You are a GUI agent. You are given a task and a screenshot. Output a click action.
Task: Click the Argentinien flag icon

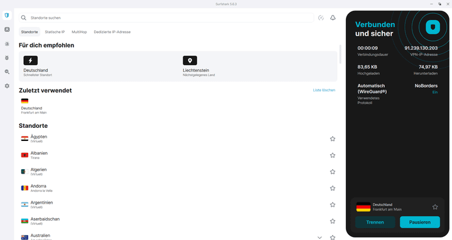point(24,205)
